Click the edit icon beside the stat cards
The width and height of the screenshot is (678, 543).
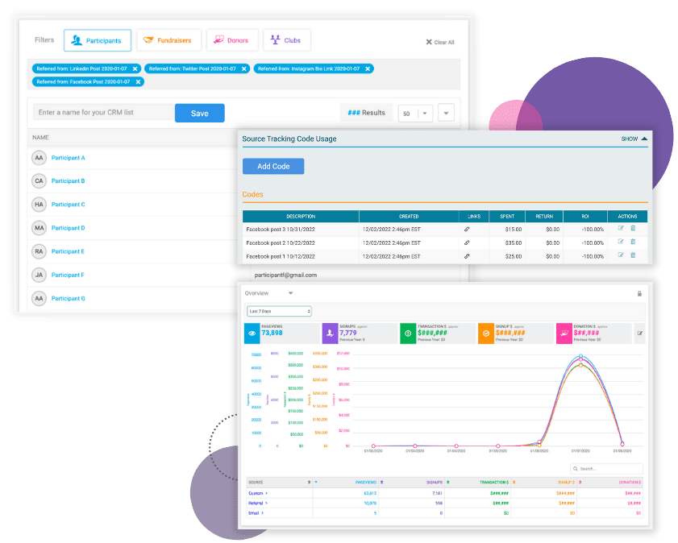[640, 334]
